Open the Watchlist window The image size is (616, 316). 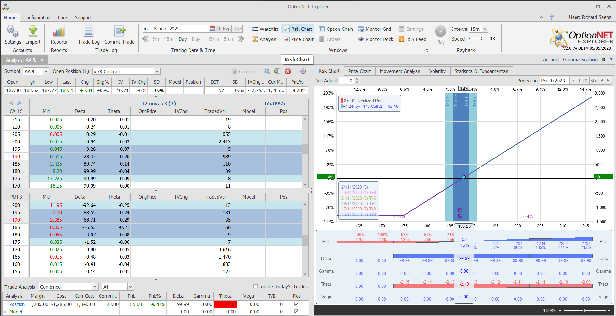(265, 29)
